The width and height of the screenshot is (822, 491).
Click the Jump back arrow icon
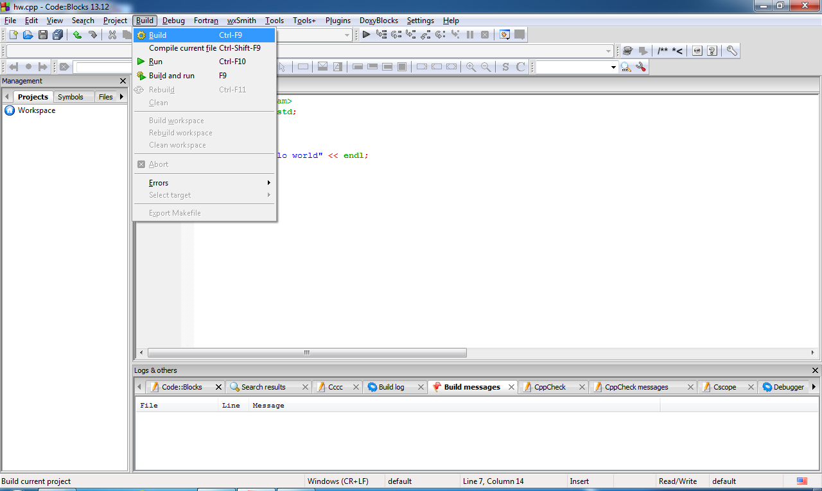(13, 67)
